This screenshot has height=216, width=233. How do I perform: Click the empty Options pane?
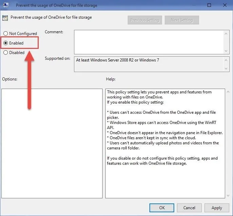52,143
